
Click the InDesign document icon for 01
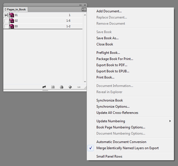point(12,15)
